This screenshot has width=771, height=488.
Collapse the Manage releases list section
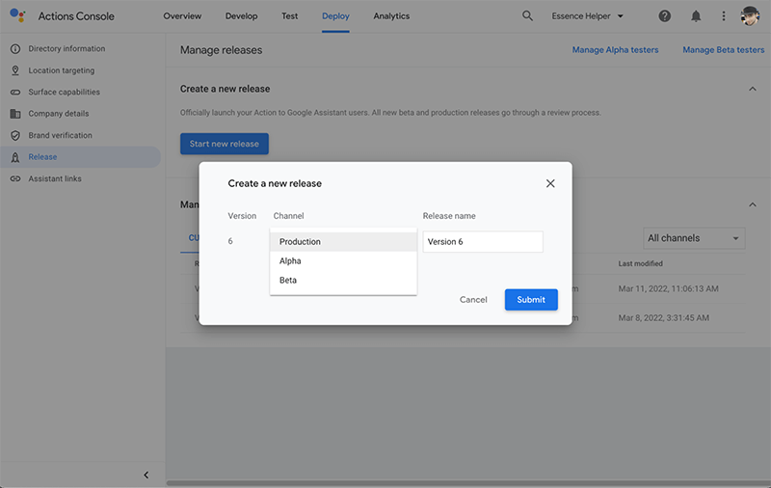click(753, 204)
